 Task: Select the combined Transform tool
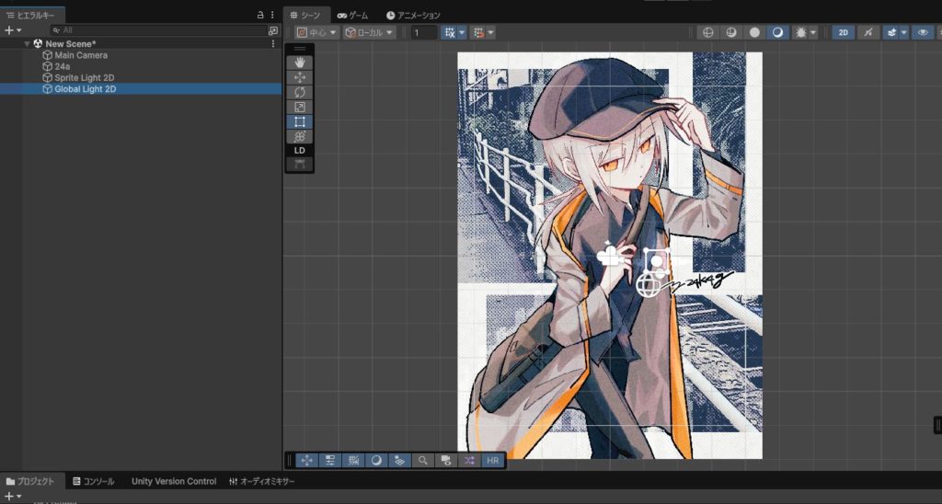click(299, 136)
